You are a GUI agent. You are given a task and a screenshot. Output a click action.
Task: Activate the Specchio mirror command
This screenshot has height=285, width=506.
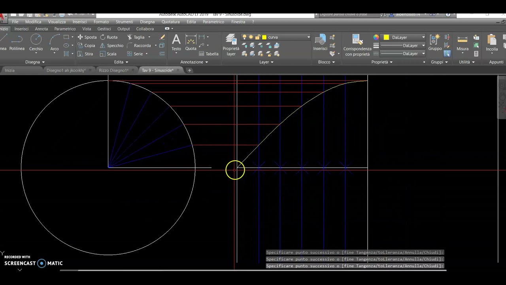(111, 46)
